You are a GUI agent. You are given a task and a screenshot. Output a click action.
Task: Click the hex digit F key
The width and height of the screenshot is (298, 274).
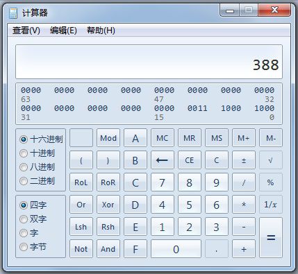pyautogui.click(x=135, y=249)
